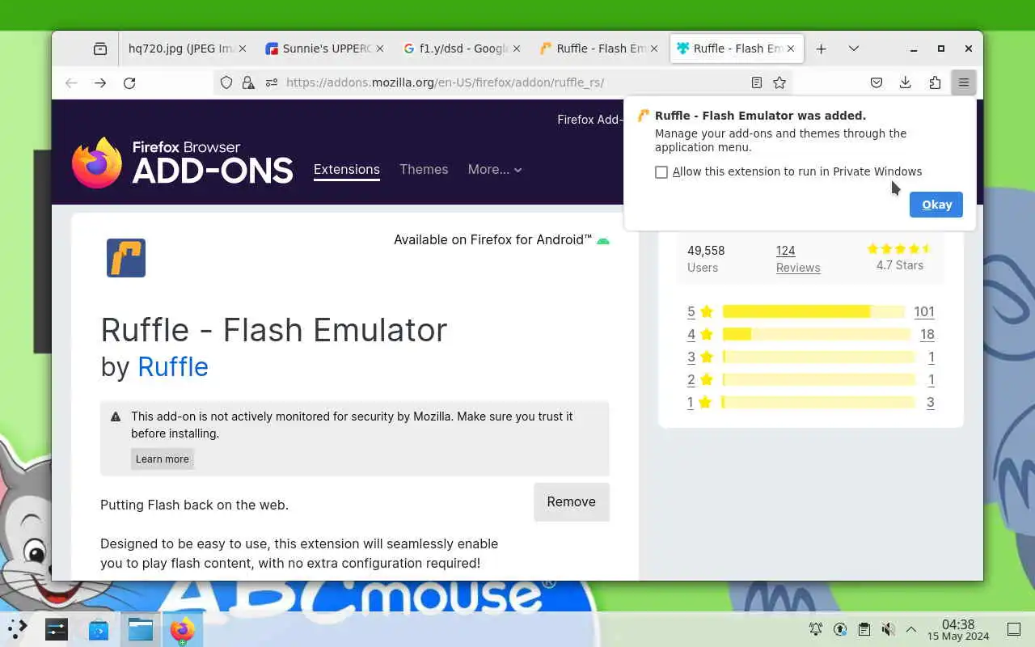Open the clock showing 04:38
Viewport: 1035px width, 647px height.
coord(958,629)
